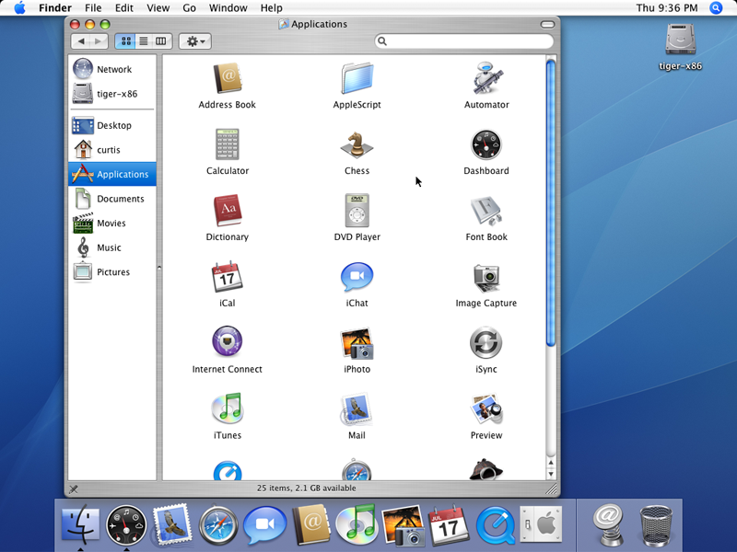Open the DVD Player icon
The width and height of the screenshot is (737, 552).
pos(357,211)
